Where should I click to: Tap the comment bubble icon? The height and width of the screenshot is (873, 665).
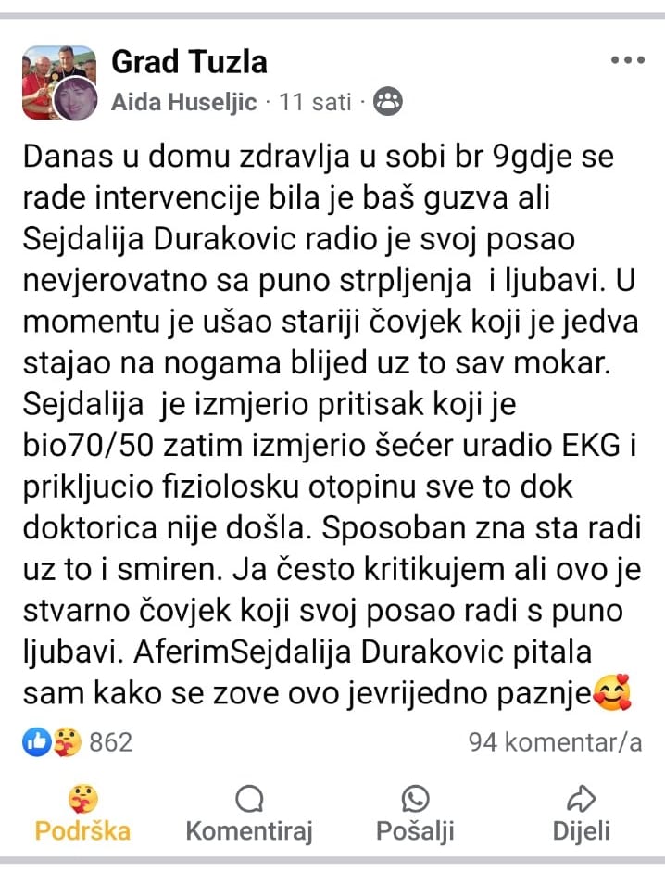(x=249, y=800)
